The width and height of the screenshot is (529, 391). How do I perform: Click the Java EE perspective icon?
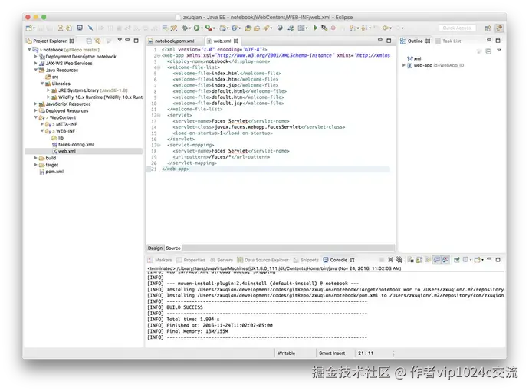click(x=498, y=28)
